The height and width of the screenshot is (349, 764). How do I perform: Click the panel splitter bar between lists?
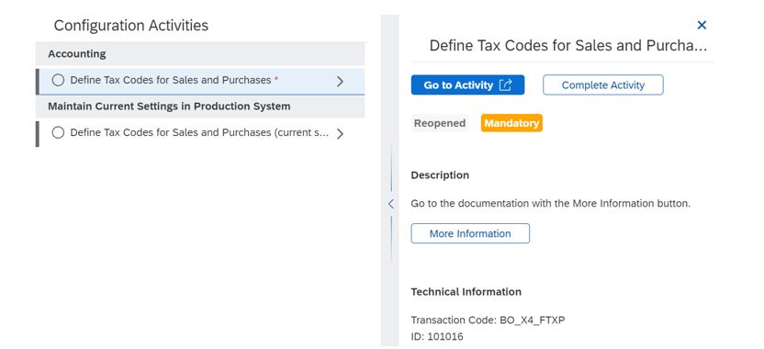(389, 180)
